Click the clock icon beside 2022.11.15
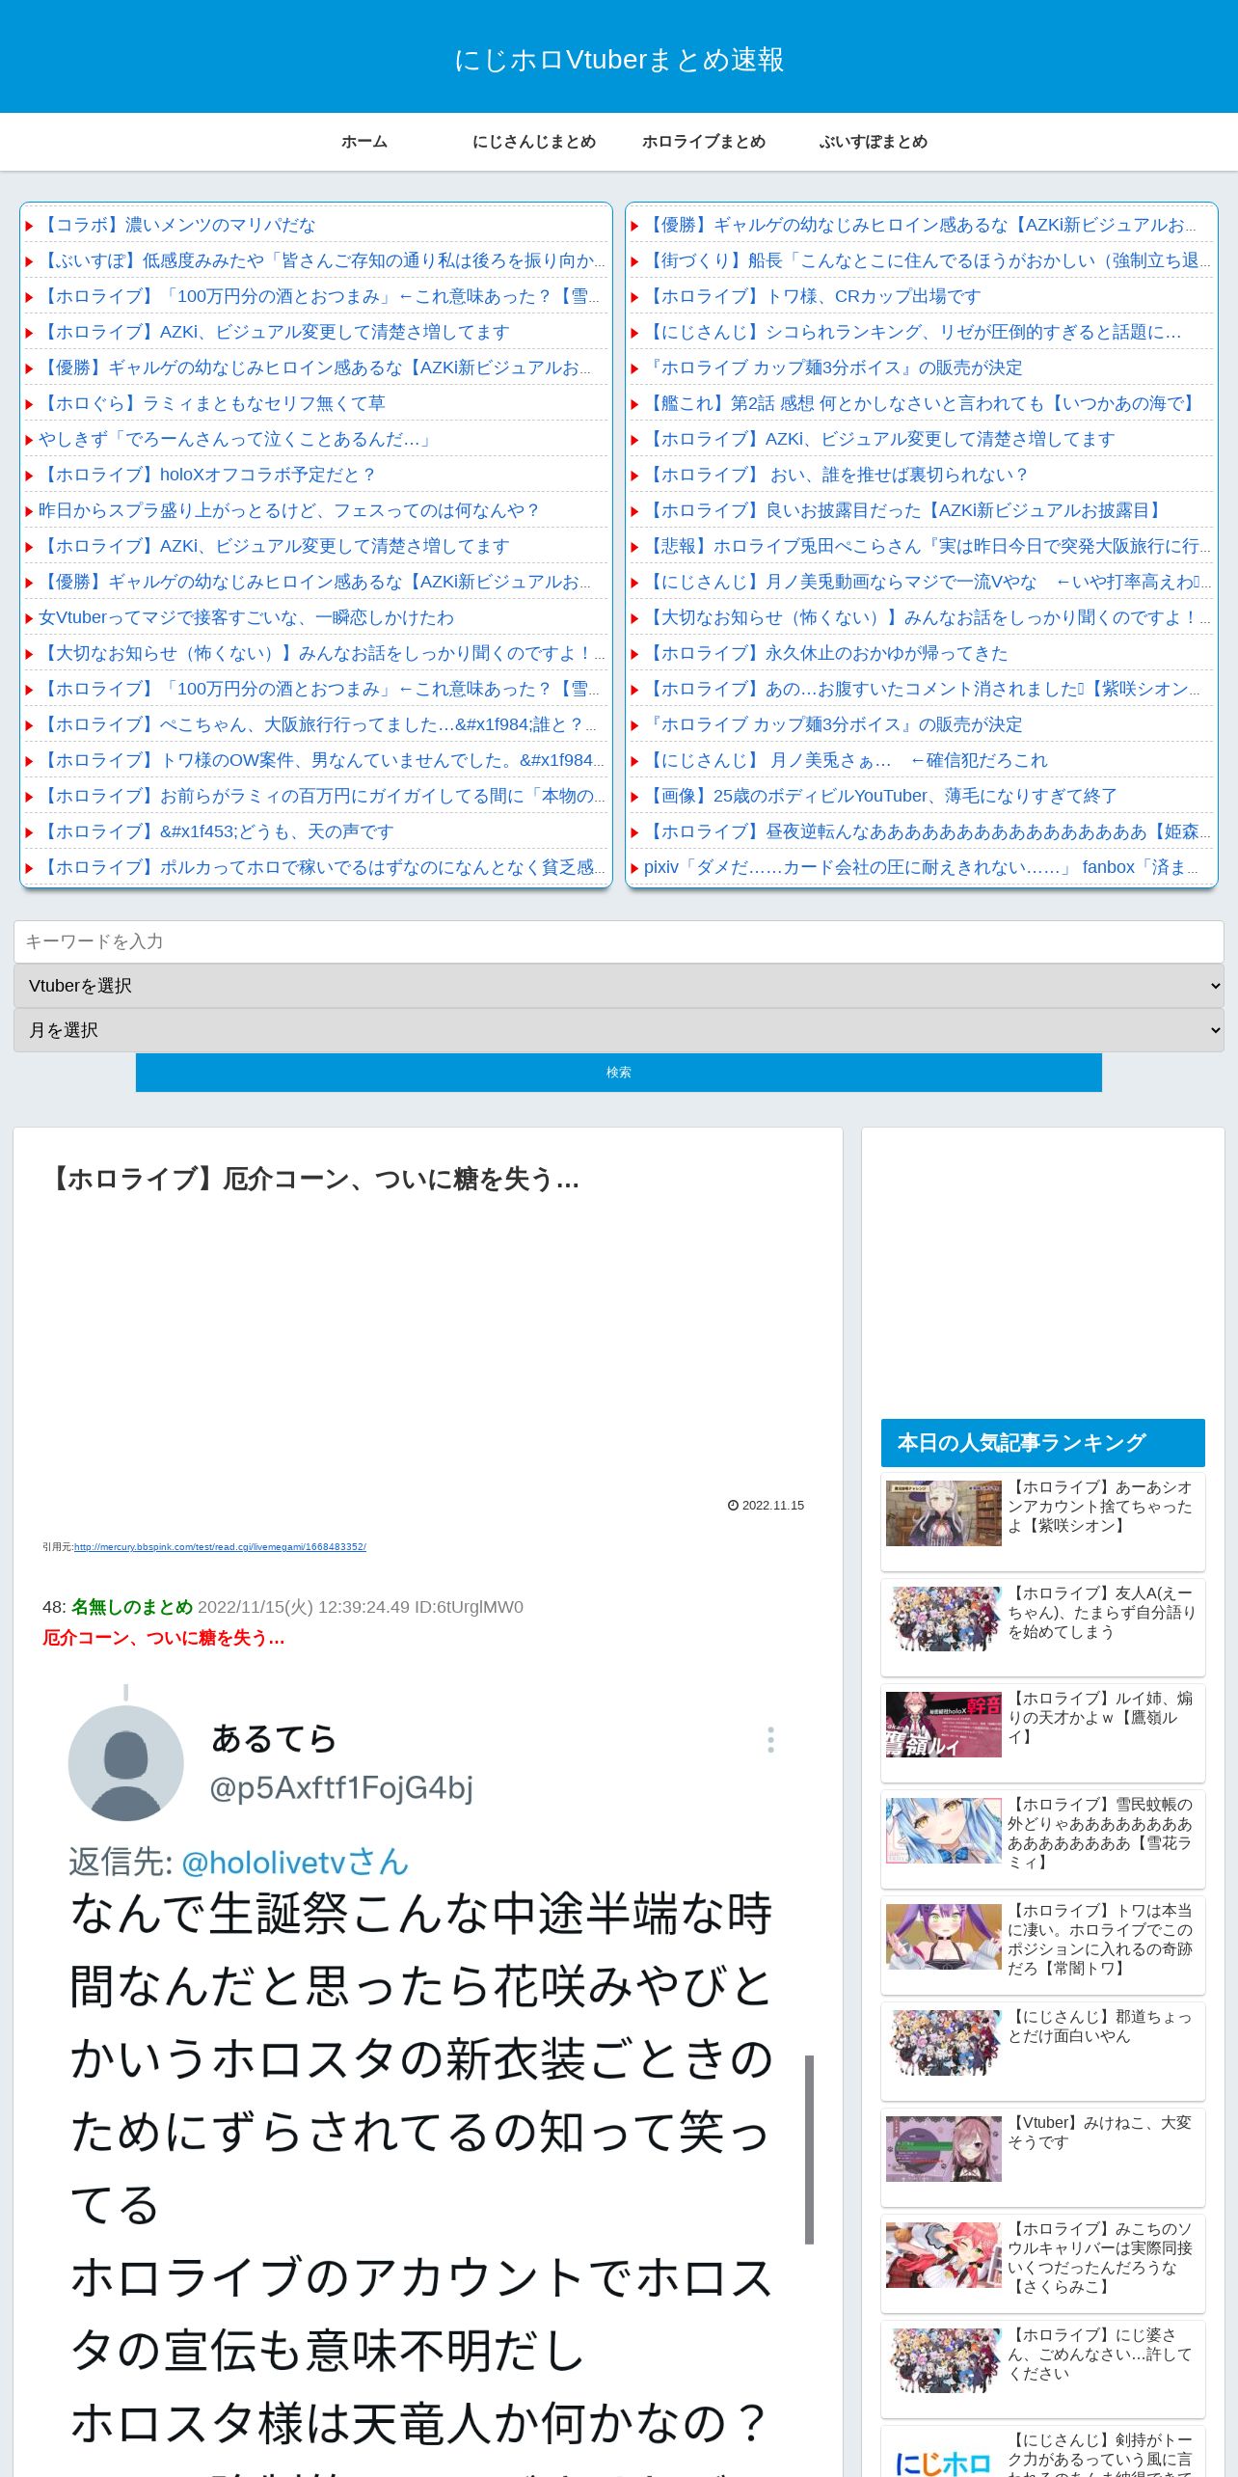Viewport: 1238px width, 2477px height. [x=733, y=1505]
